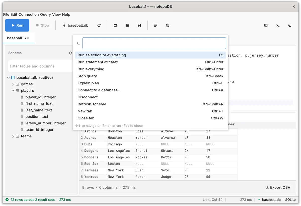
Task: Close the notepaDB window
Action: click(294, 7)
